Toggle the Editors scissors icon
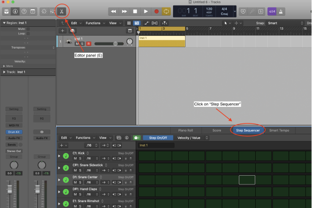This screenshot has height=208, width=312. (61, 12)
